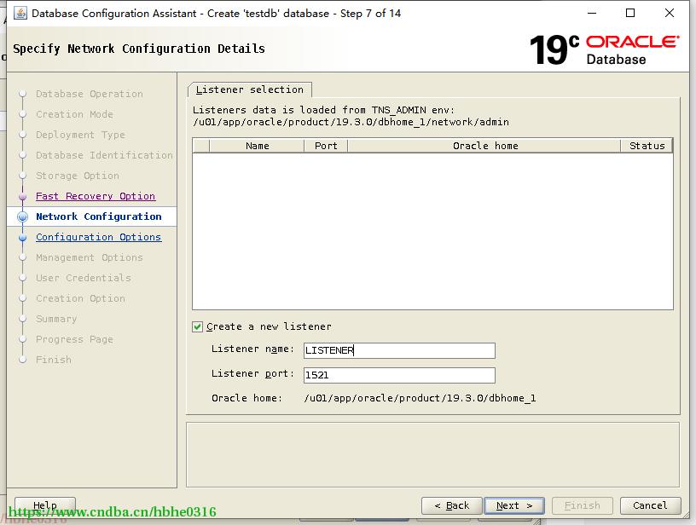This screenshot has height=525, width=696.
Task: Cancel the database creation wizard
Action: pos(650,505)
